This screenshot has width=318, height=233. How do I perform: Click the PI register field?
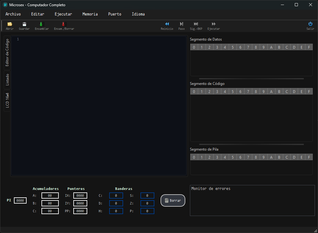[x=20, y=200]
